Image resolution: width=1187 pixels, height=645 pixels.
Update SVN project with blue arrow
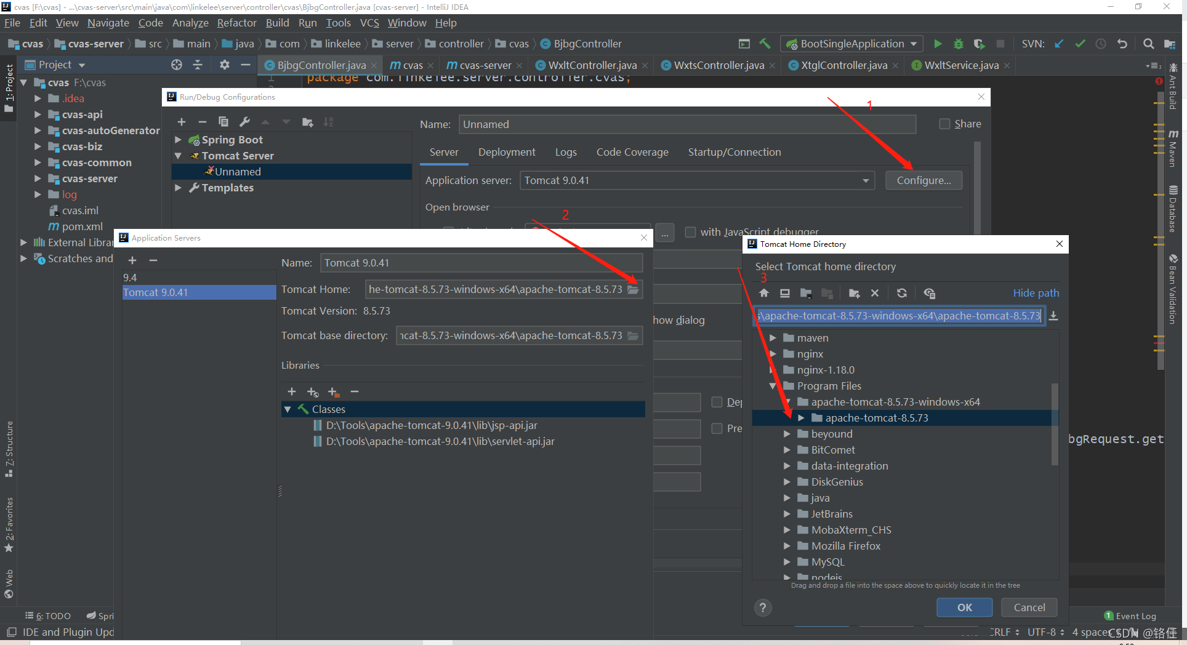(x=1059, y=44)
